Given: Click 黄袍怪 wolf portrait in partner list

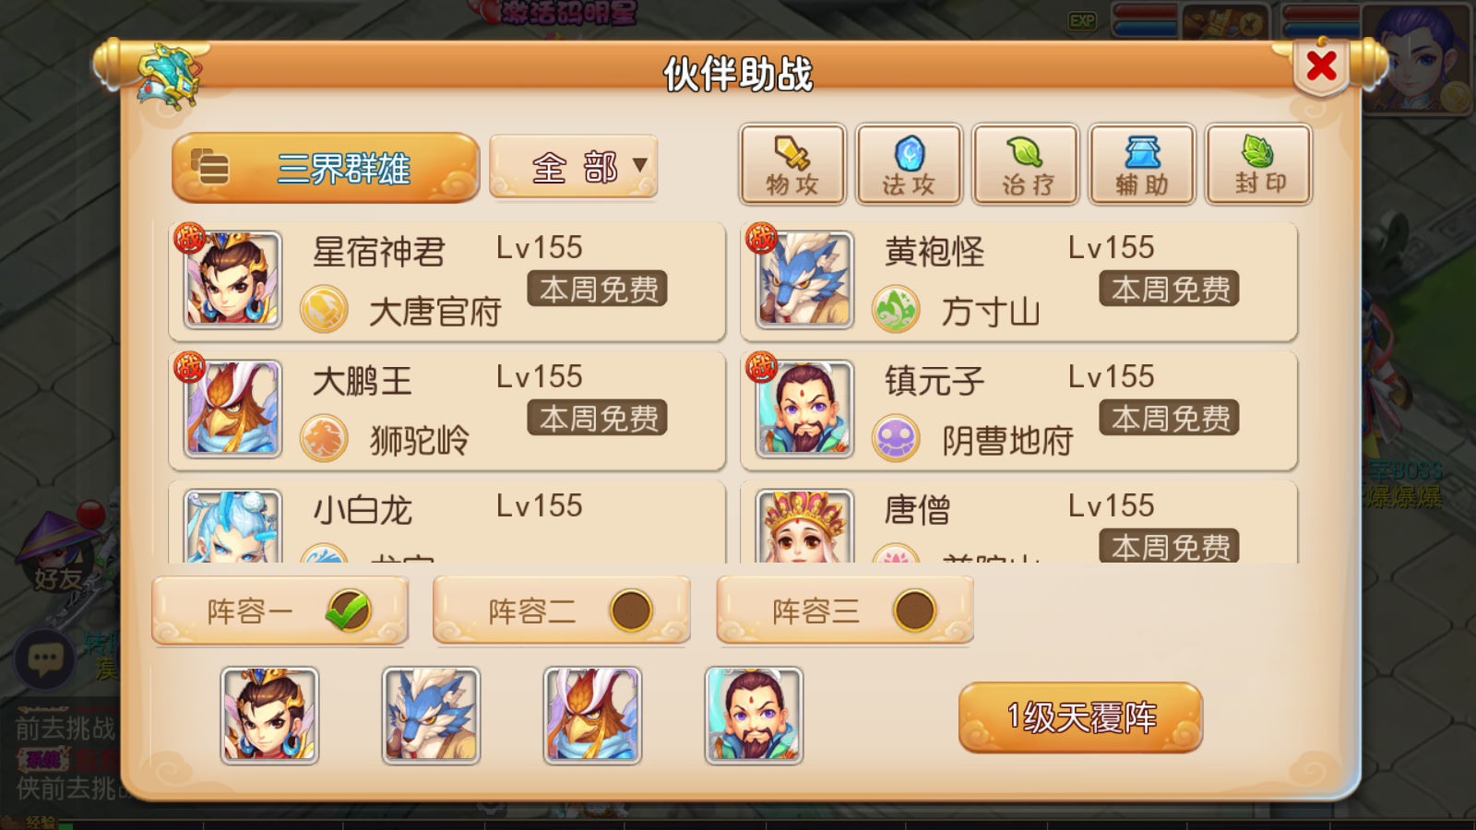Looking at the screenshot, I should [804, 280].
